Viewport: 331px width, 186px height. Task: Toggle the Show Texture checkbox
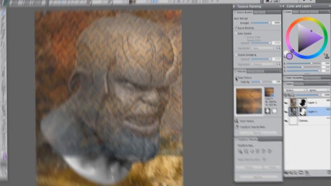[x=236, y=78]
